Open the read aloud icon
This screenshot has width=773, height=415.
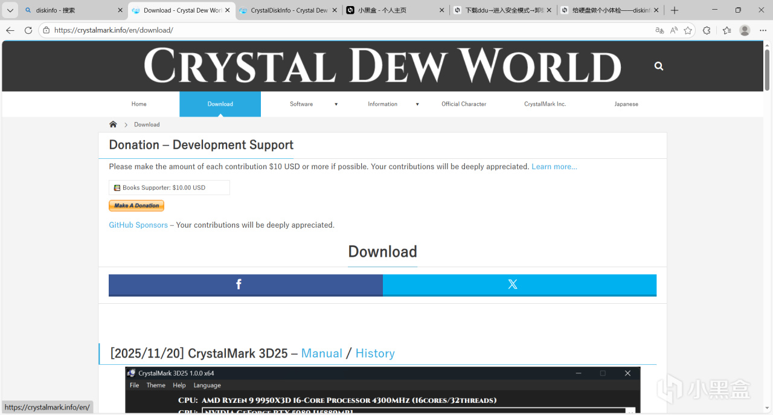click(x=674, y=30)
